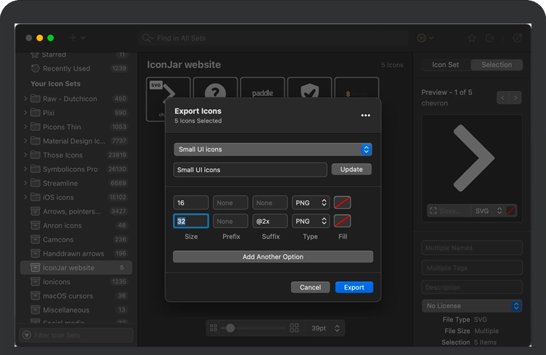Click the plus add icon in toolbar
This screenshot has height=355, width=546.
coord(73,38)
